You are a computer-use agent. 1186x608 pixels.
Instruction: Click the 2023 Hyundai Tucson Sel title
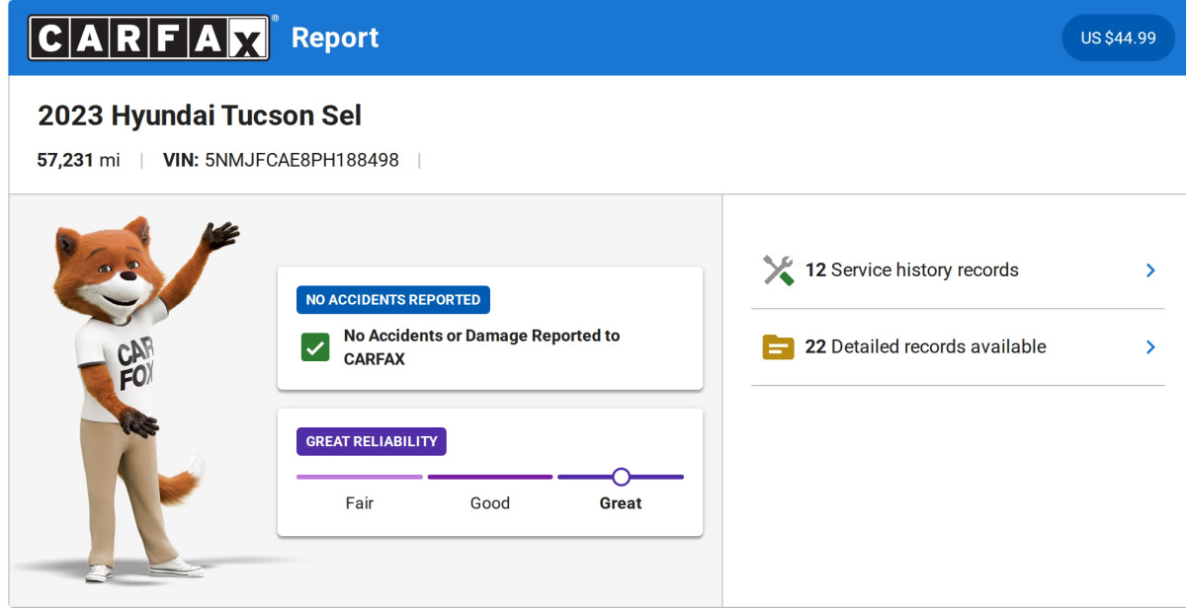[200, 115]
